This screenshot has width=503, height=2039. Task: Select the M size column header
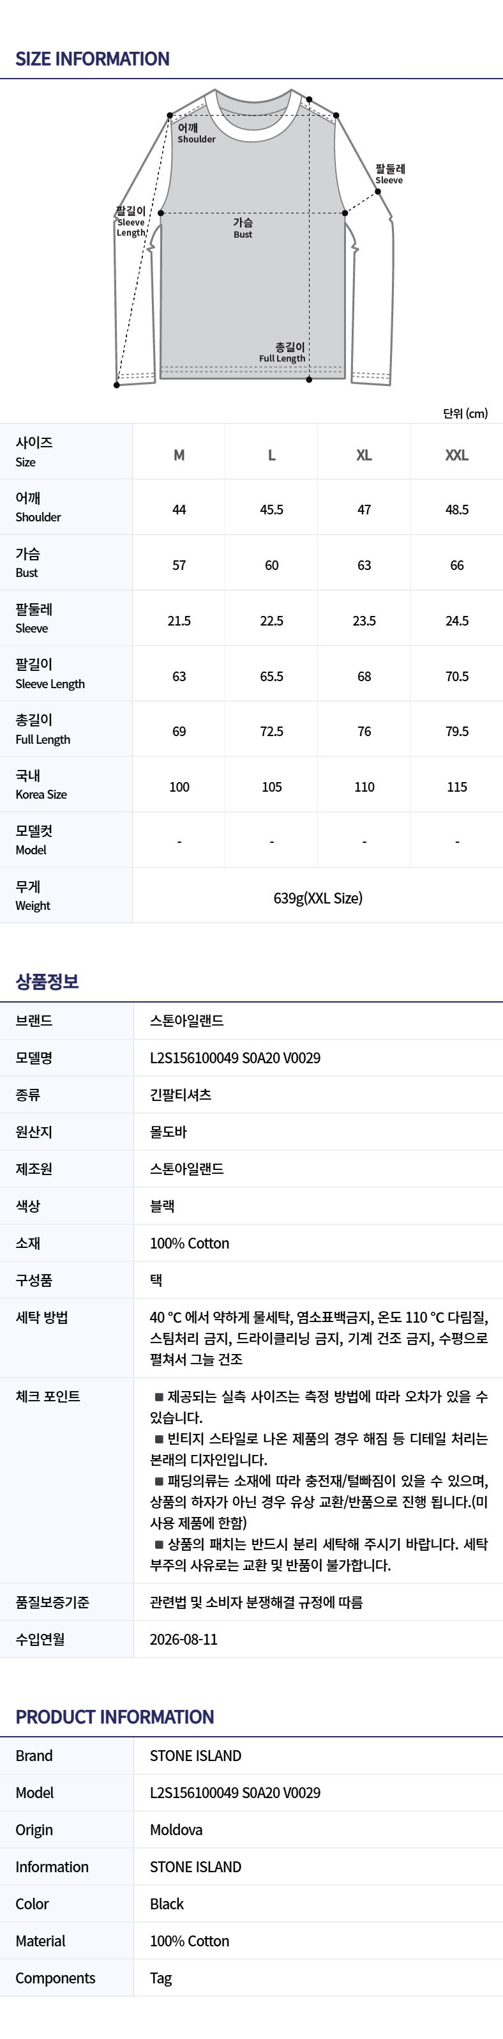pyautogui.click(x=179, y=455)
